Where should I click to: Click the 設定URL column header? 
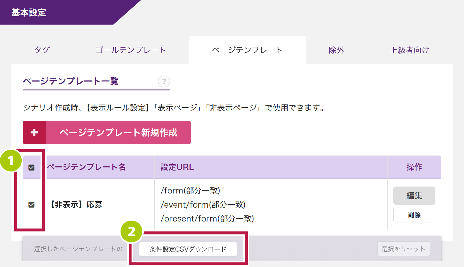point(177,167)
